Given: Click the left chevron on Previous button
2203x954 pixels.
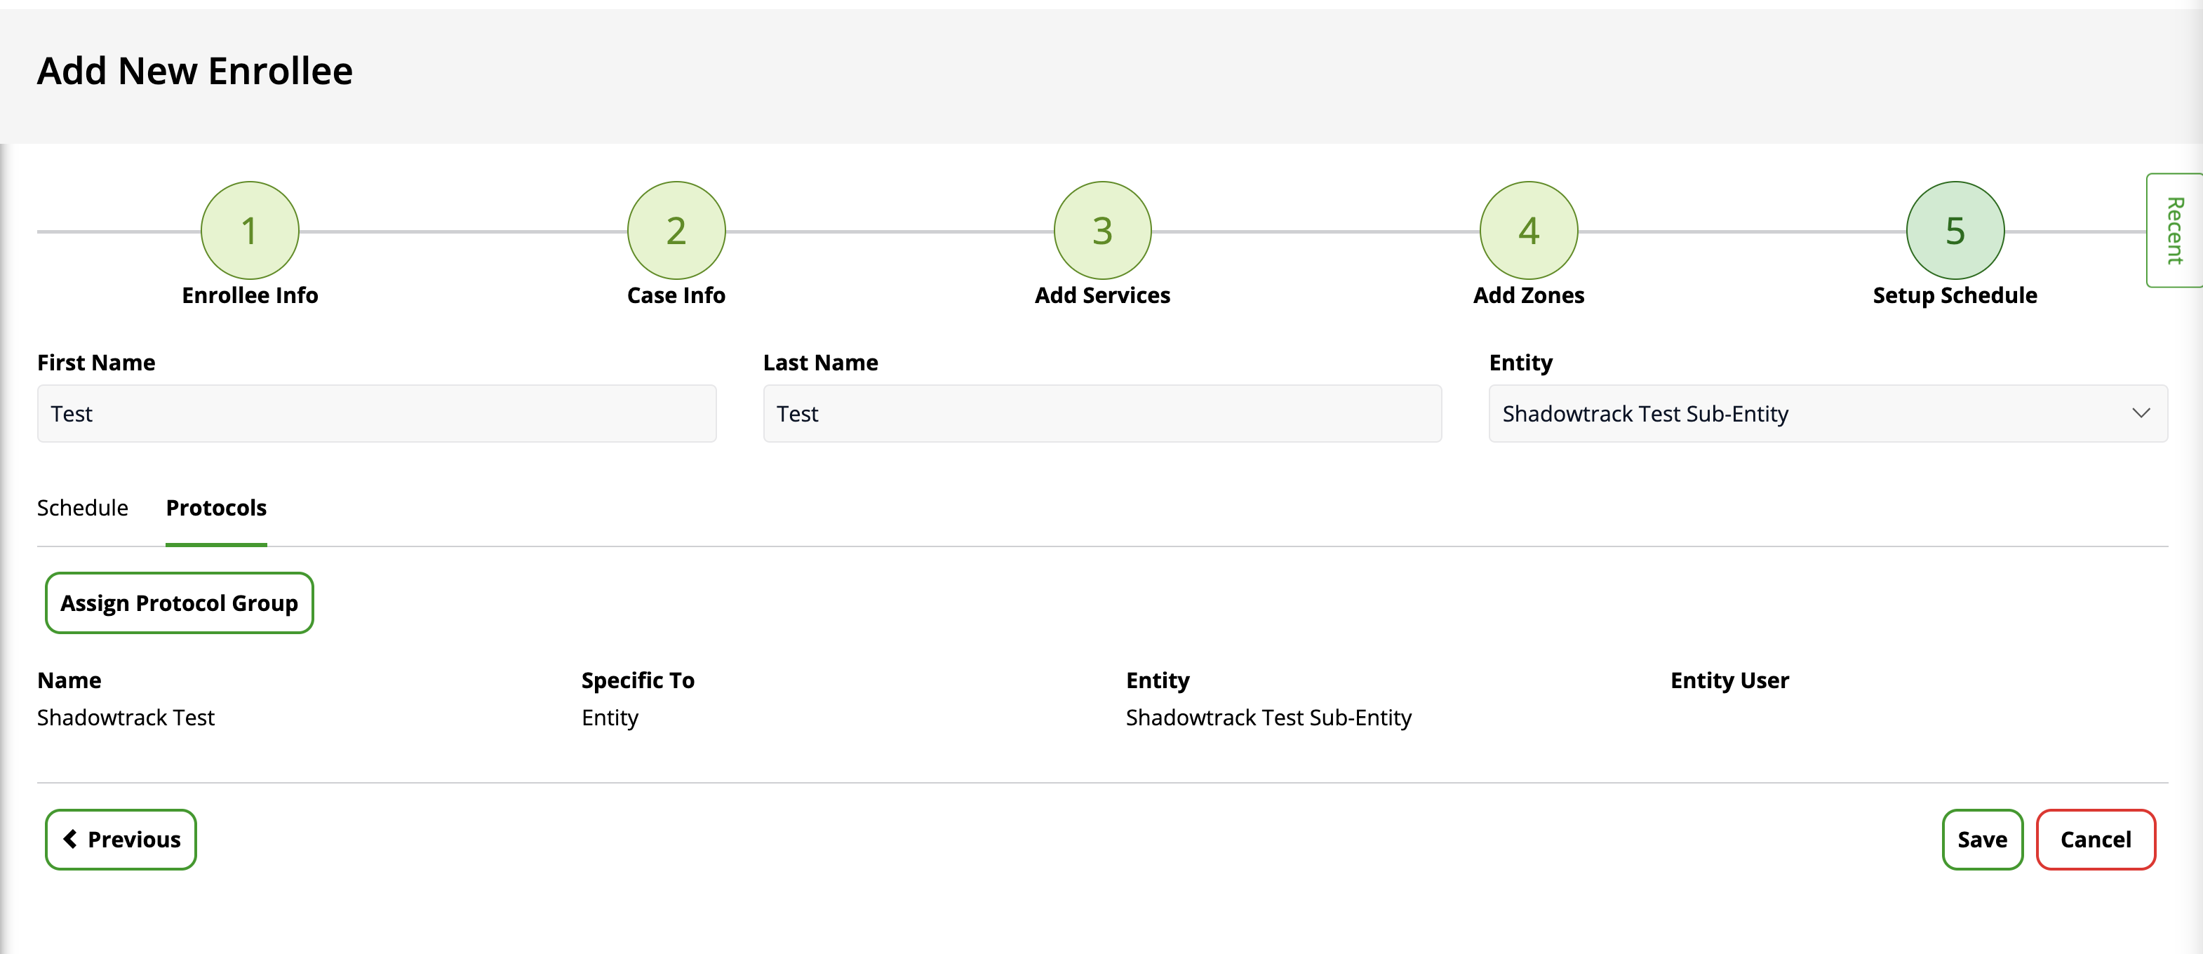Looking at the screenshot, I should [70, 838].
